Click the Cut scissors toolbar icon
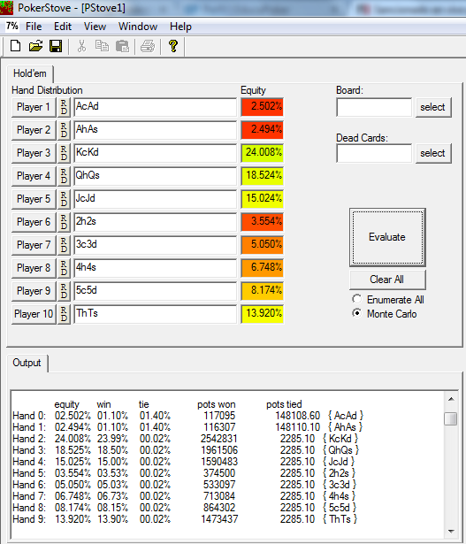The image size is (466, 544). coord(81,46)
